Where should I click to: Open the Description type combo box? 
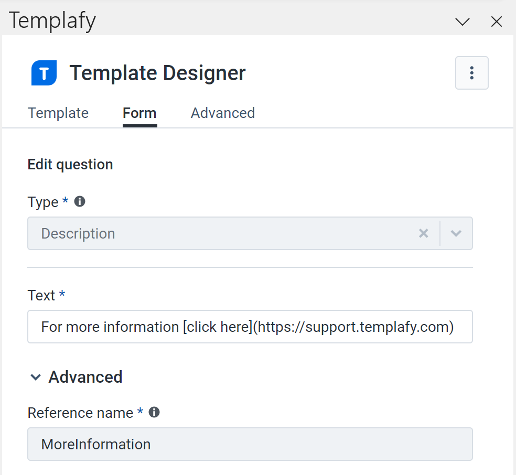point(250,233)
